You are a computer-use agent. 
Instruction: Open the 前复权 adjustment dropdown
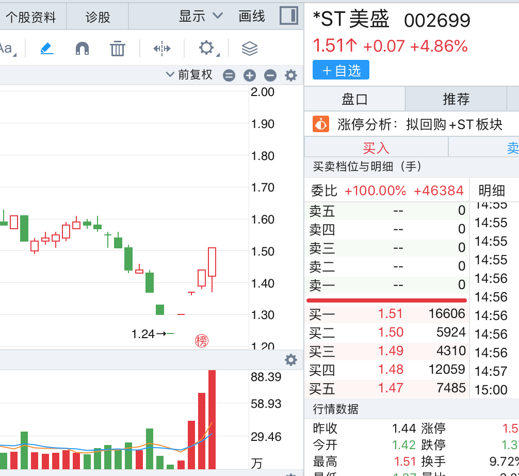coord(189,75)
